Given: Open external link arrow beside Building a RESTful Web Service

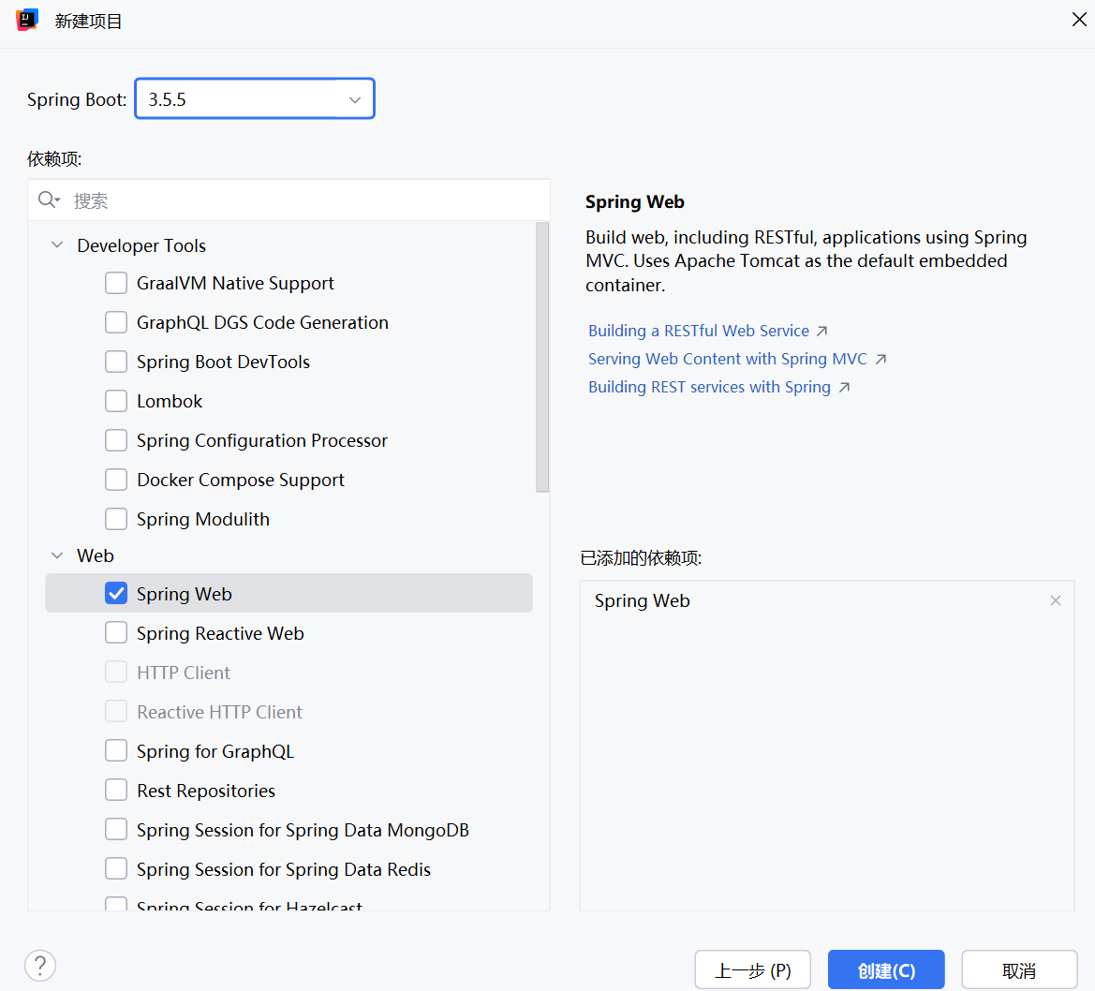Looking at the screenshot, I should [822, 331].
